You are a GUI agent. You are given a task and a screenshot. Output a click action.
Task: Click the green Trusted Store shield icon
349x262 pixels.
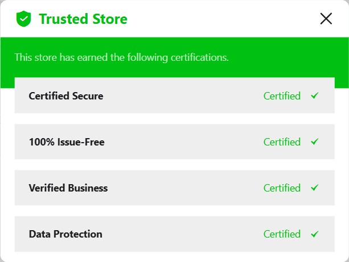coord(23,19)
